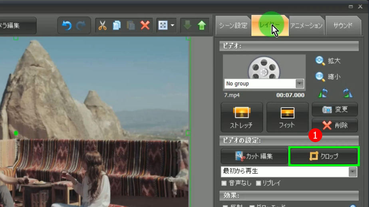Click the クロップ (crop) button

tap(324, 156)
